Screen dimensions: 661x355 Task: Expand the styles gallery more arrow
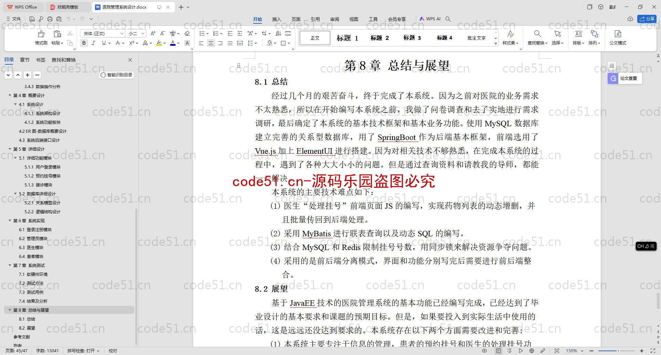496,43
